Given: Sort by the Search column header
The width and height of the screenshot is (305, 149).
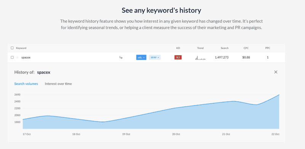Looking at the screenshot, I should pos(225,48).
